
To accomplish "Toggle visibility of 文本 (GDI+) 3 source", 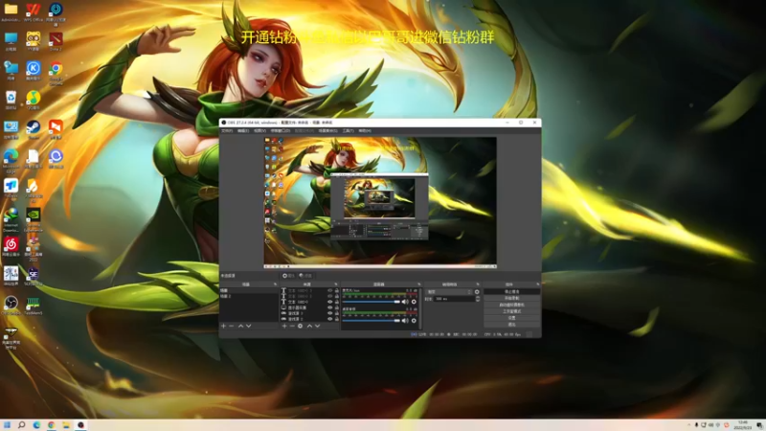I will pos(329,291).
